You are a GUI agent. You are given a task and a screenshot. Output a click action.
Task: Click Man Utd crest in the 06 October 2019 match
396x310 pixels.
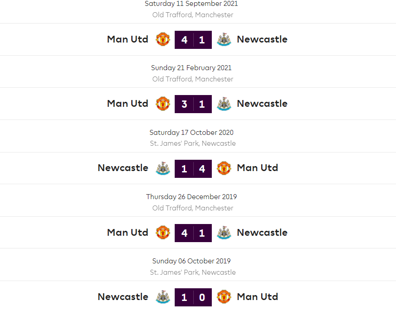[224, 297]
